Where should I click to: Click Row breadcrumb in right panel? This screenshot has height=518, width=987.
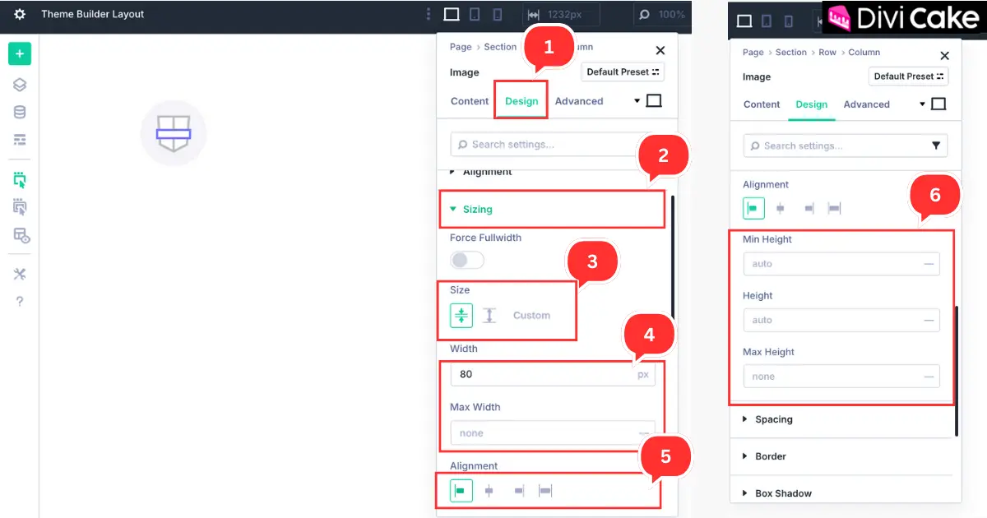pos(827,53)
